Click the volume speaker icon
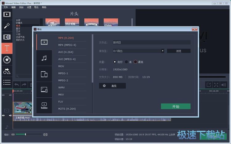Screen dimensions: 231x144 click(x=224, y=85)
